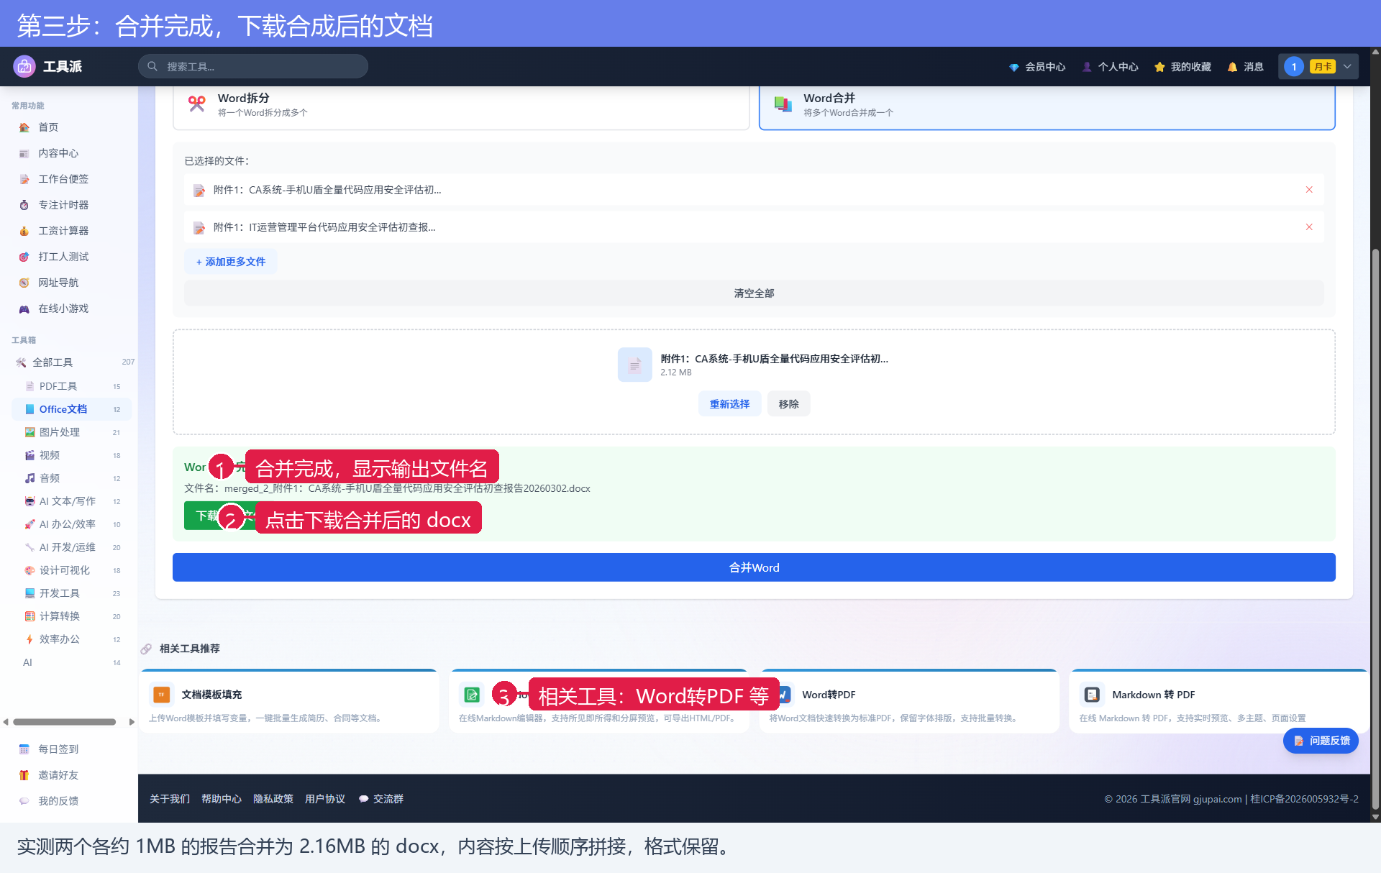Open 网址导航 in sidebar
1381x873 pixels.
[x=58, y=283]
